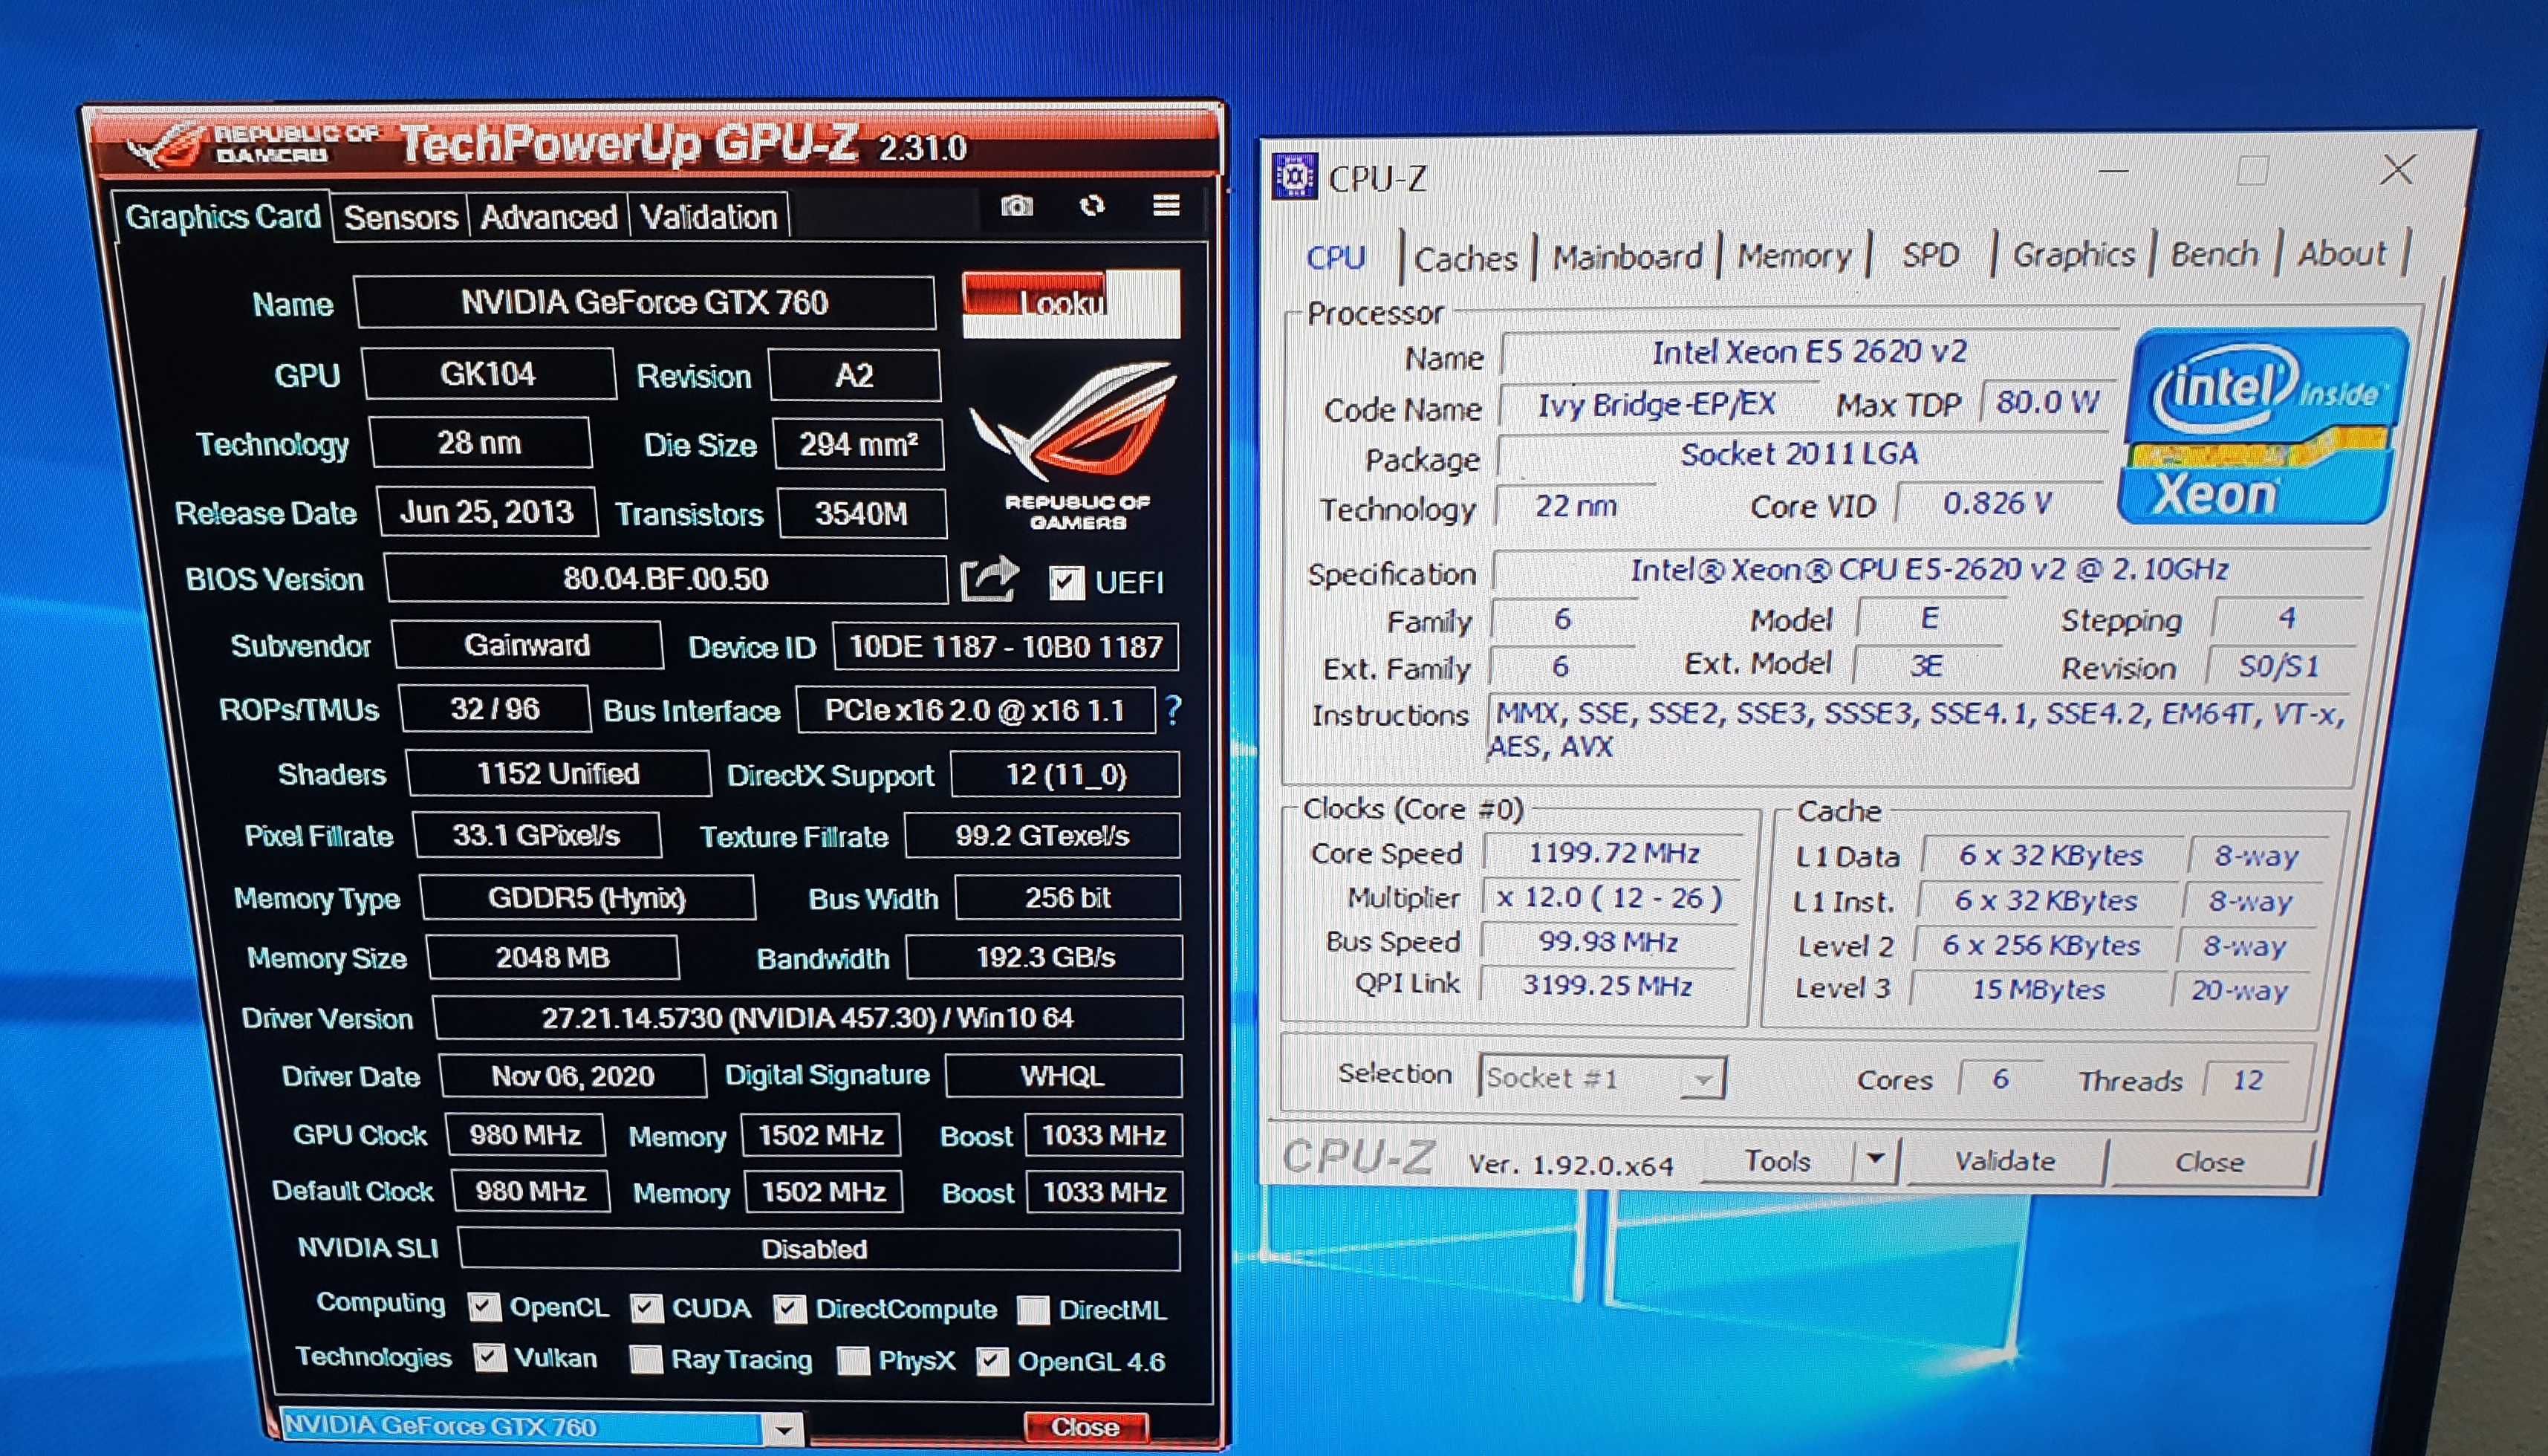
Task: Open the Caches tab in CPU-Z
Action: tap(1466, 259)
